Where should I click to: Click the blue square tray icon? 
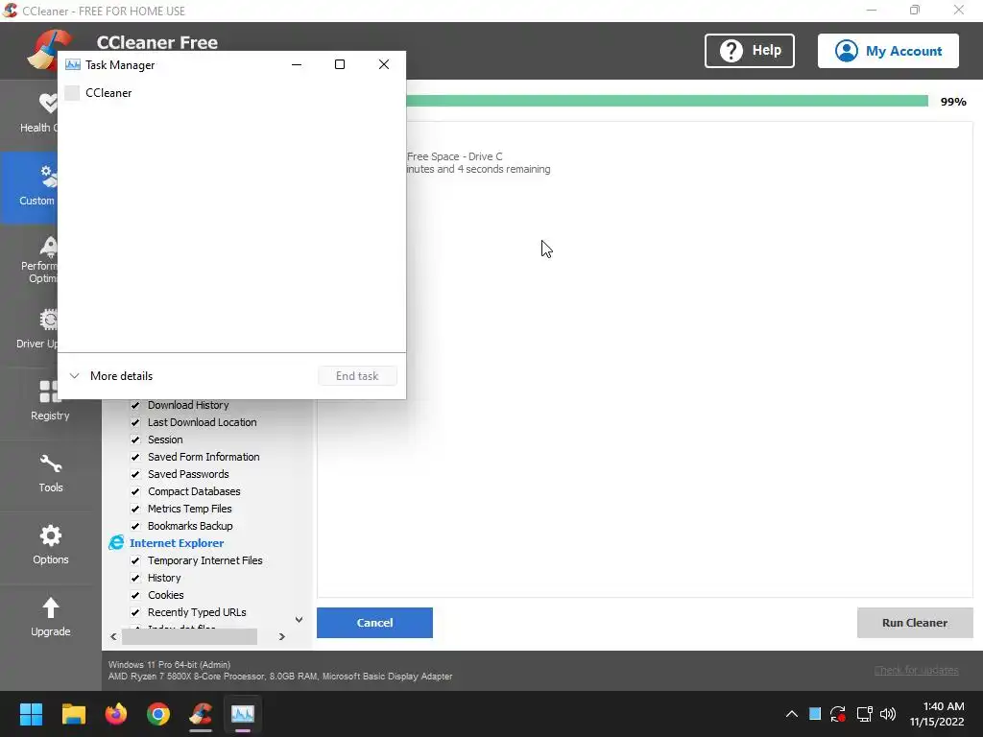pyautogui.click(x=815, y=713)
